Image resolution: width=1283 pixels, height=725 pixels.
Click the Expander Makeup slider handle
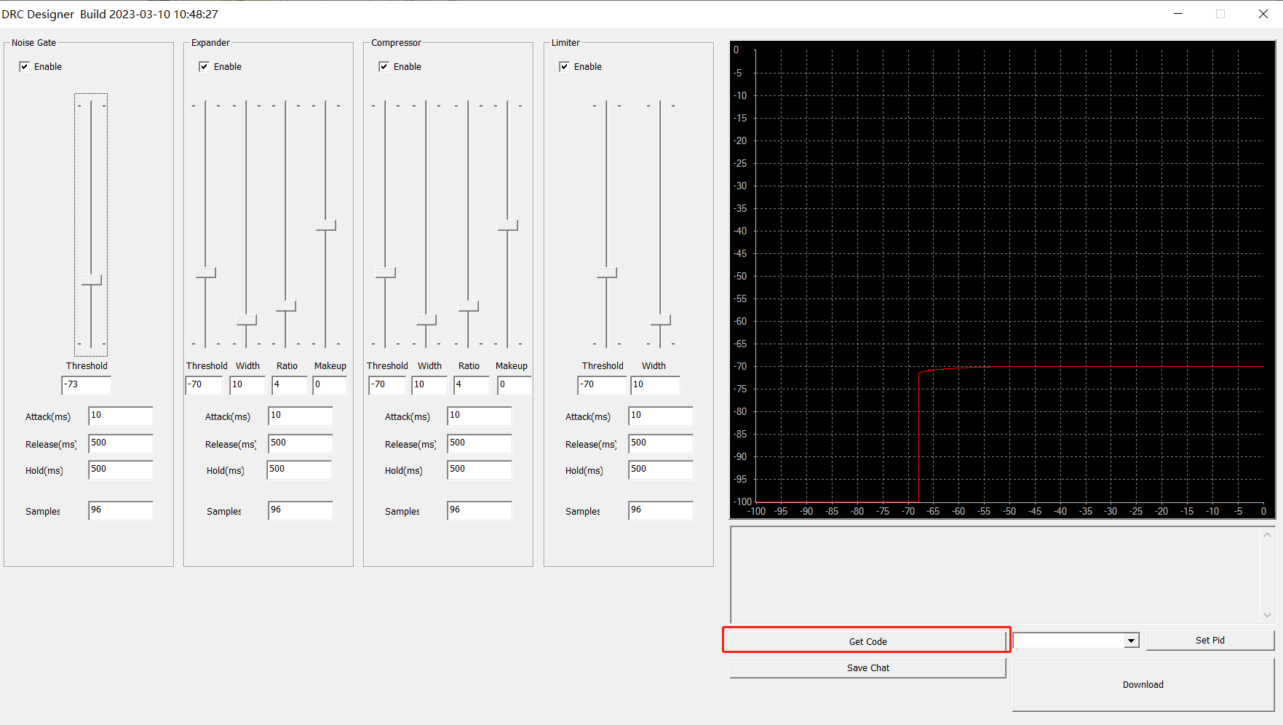point(326,226)
